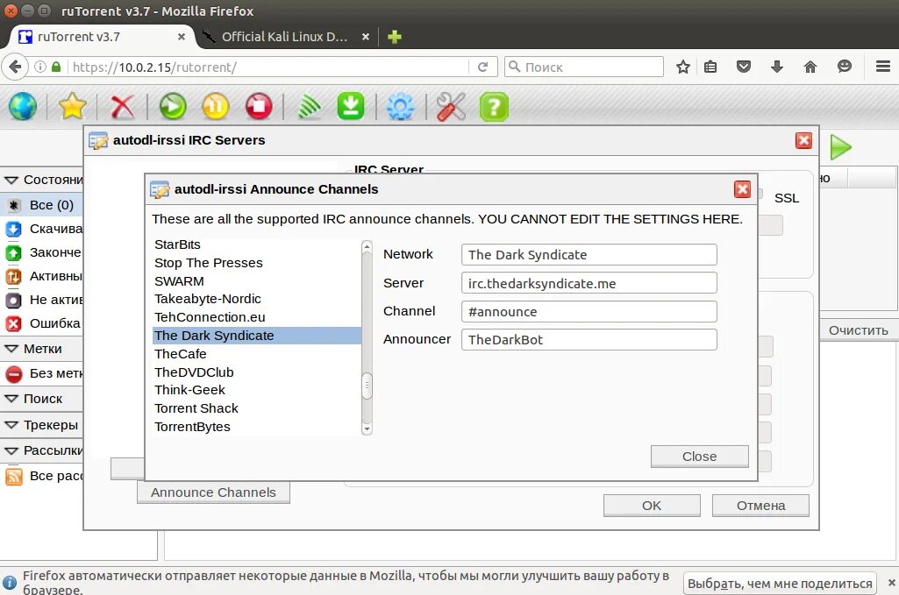This screenshot has width=899, height=595.
Task: Switch to the ruTorrent v3.7 tab
Action: (102, 37)
